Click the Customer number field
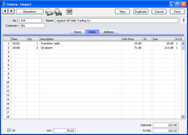The image size is (188, 135). click(x=32, y=26)
